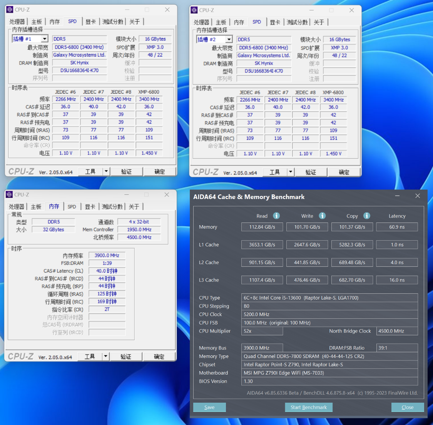Expand the 工具 arrow in the 插槽 #2 CPU-Z window
Viewport: 433px width, 425px height.
291,172
